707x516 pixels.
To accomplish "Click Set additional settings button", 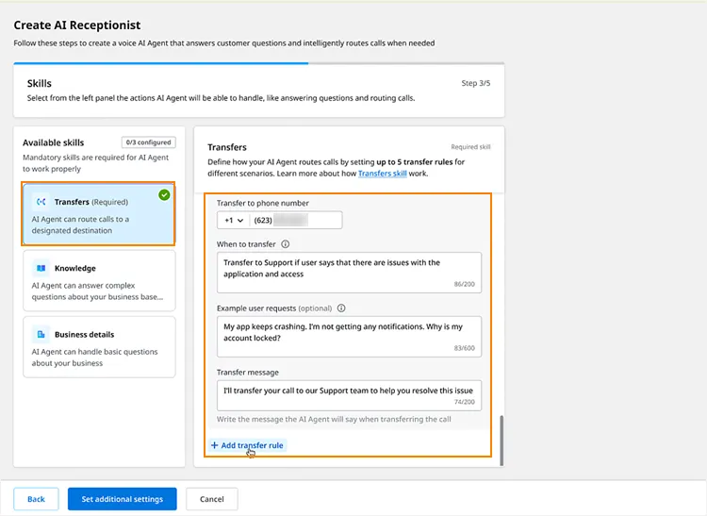I will pos(123,499).
